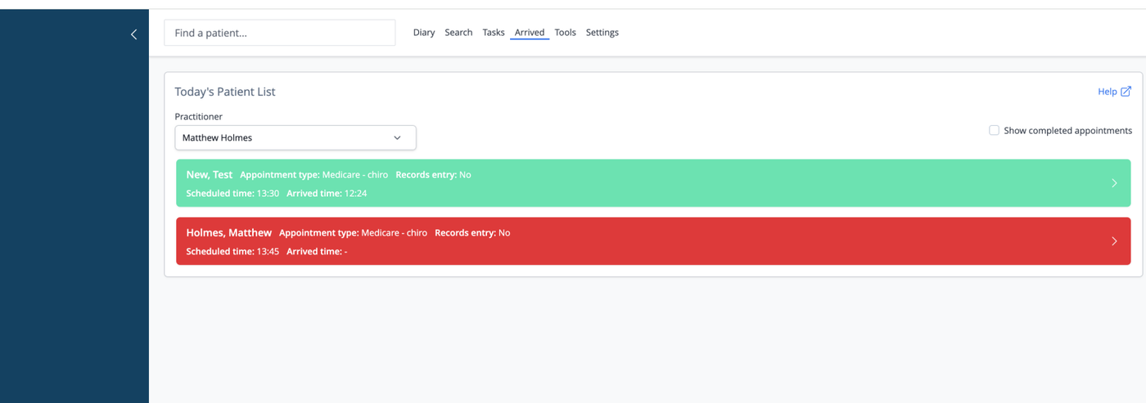Click Records entry: No in red Holmes row
1146x403 pixels.
tap(472, 233)
